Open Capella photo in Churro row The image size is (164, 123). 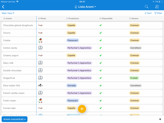click(40, 33)
